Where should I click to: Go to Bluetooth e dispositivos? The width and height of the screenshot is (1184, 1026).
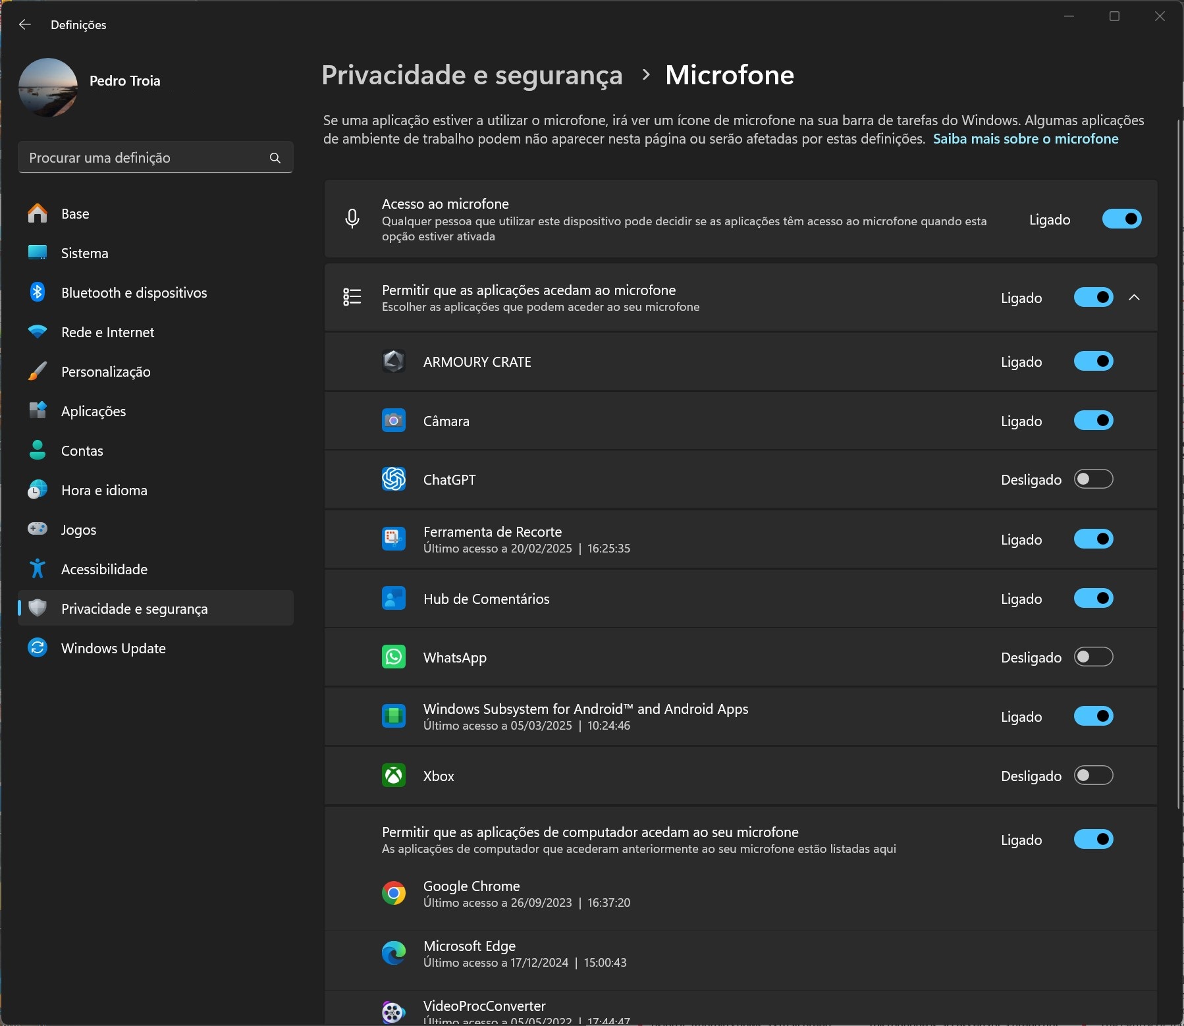click(x=155, y=292)
